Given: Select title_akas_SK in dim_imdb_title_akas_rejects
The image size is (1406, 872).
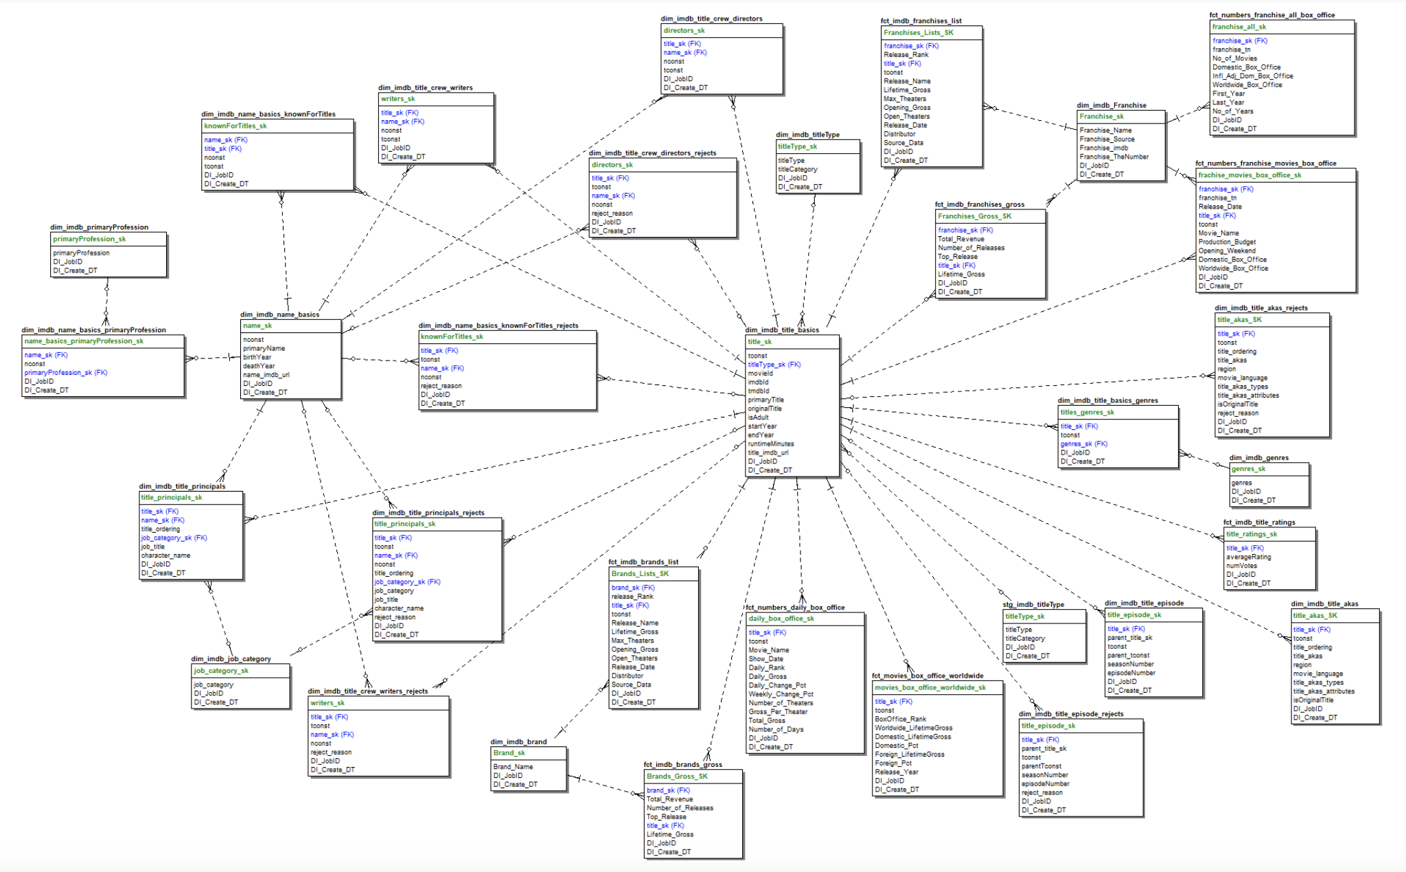Looking at the screenshot, I should (x=1239, y=320).
